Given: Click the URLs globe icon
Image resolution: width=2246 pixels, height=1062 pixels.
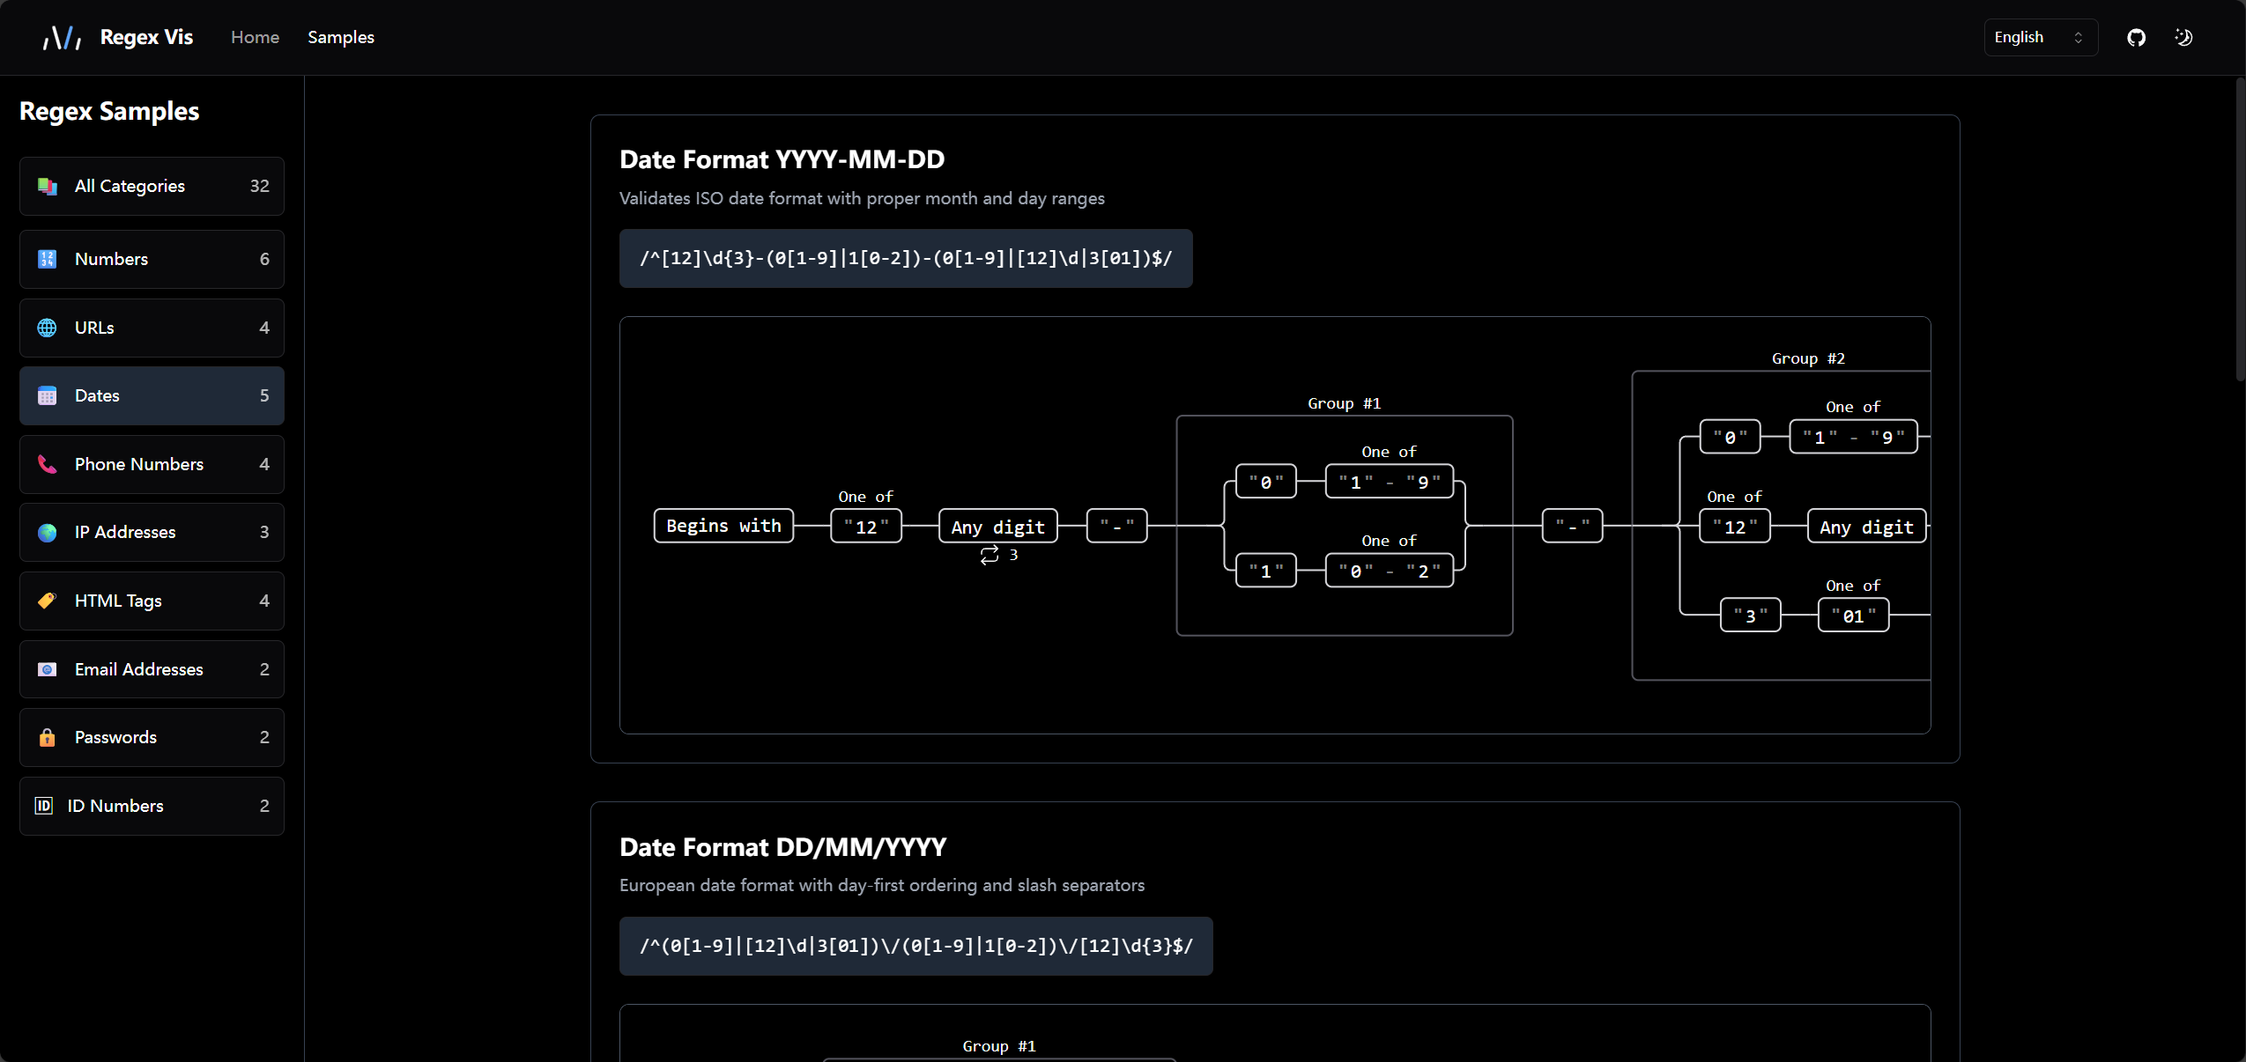Looking at the screenshot, I should pos(48,328).
